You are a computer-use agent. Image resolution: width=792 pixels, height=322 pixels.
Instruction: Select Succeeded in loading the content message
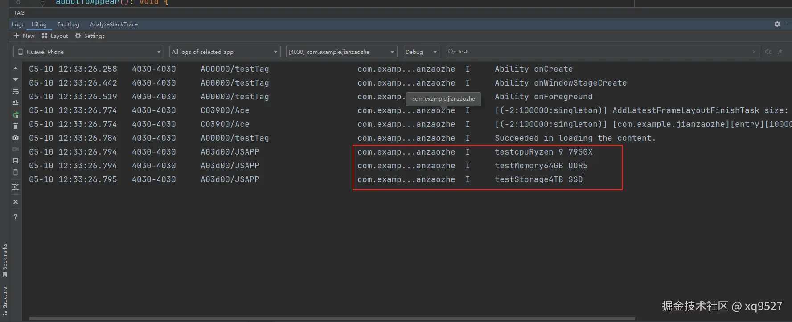point(575,138)
